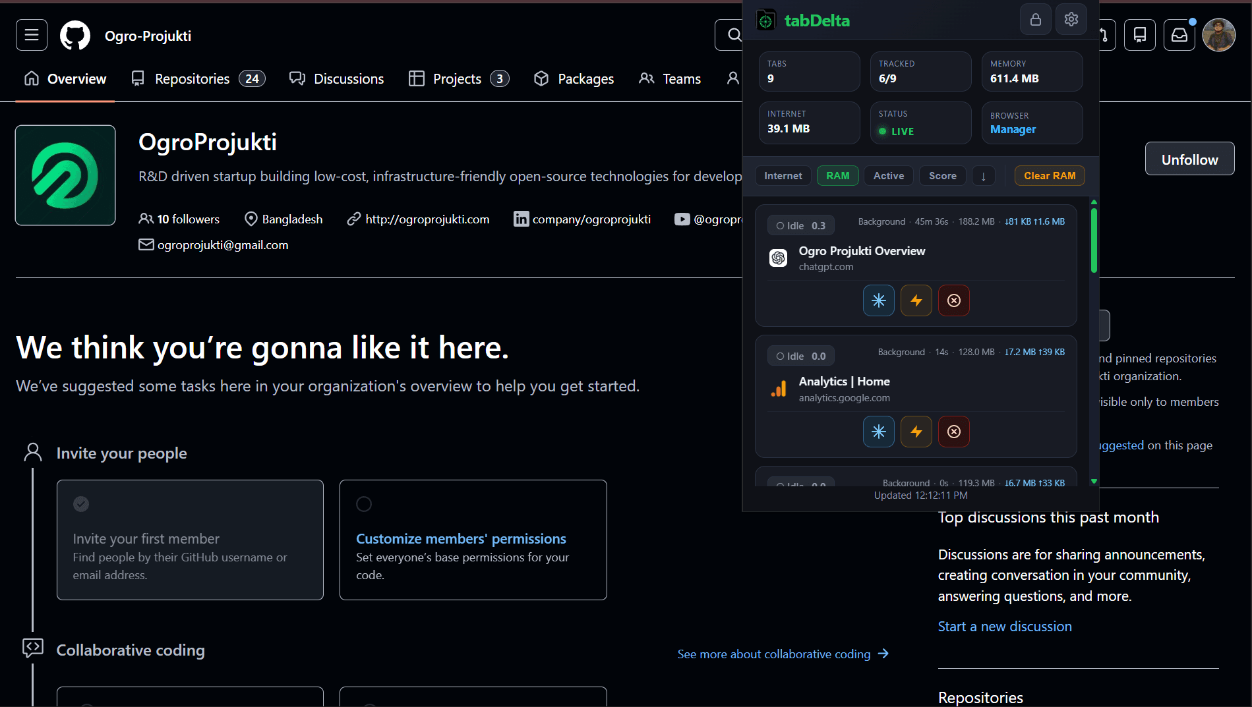Freeze the Analytics Home tab
This screenshot has width=1252, height=707.
tap(879, 432)
